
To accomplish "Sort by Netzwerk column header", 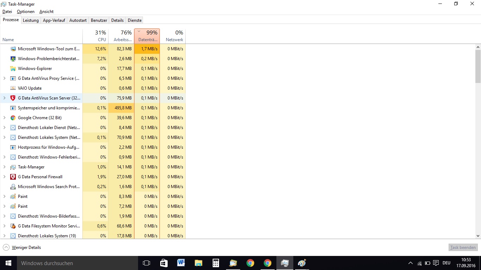I will pos(173,36).
